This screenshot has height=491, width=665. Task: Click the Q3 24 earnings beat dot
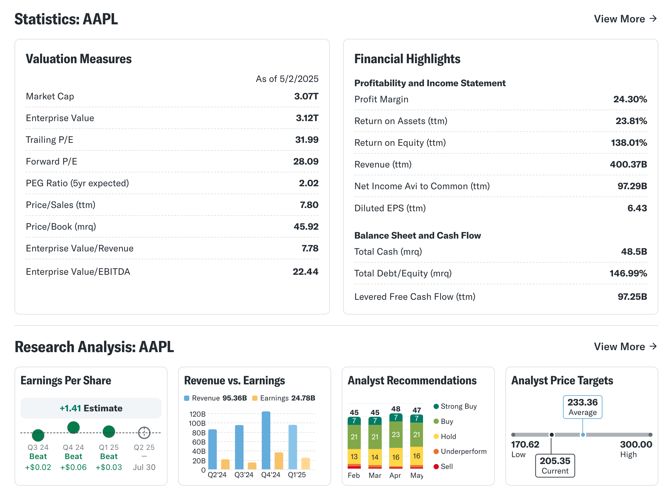(x=38, y=435)
